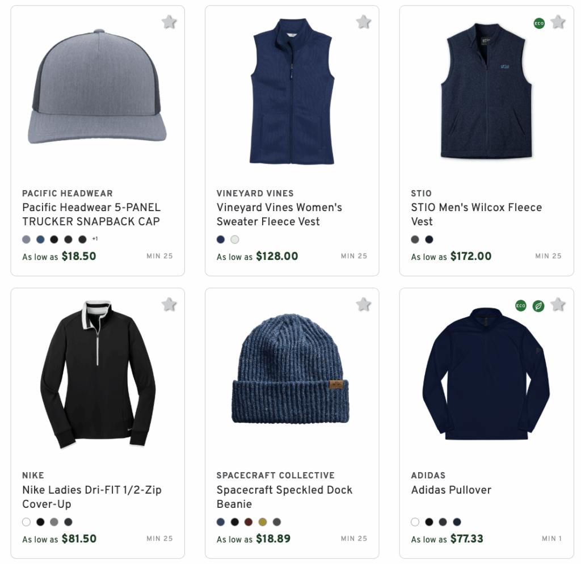The height and width of the screenshot is (564, 581).
Task: Pick the yellow color for the dock beanie
Action: 262,523
